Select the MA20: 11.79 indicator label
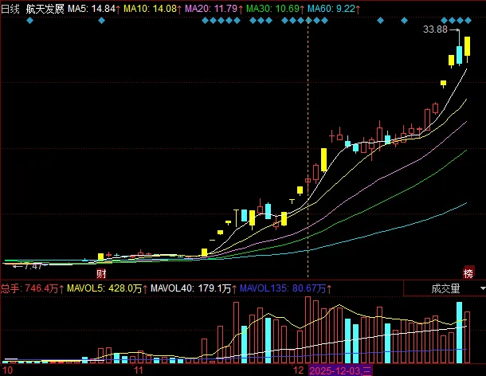This screenshot has width=486, height=376. (x=214, y=9)
